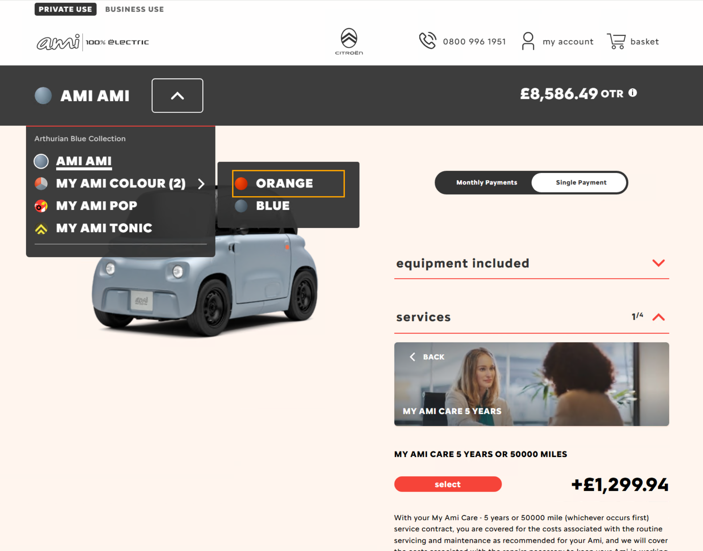Click the Citroën logo in header
This screenshot has width=703, height=551.
pos(349,41)
